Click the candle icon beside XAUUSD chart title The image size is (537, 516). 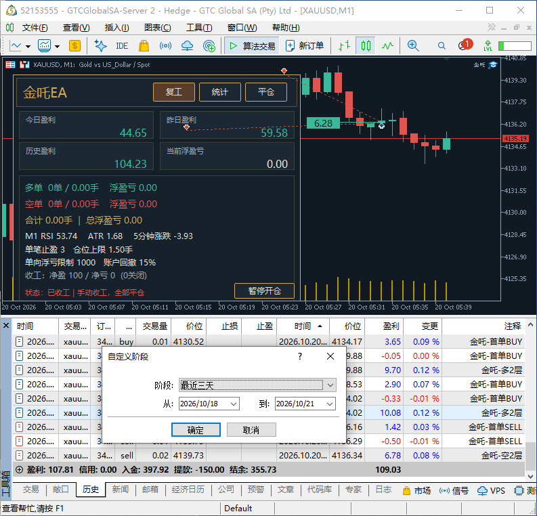24,64
